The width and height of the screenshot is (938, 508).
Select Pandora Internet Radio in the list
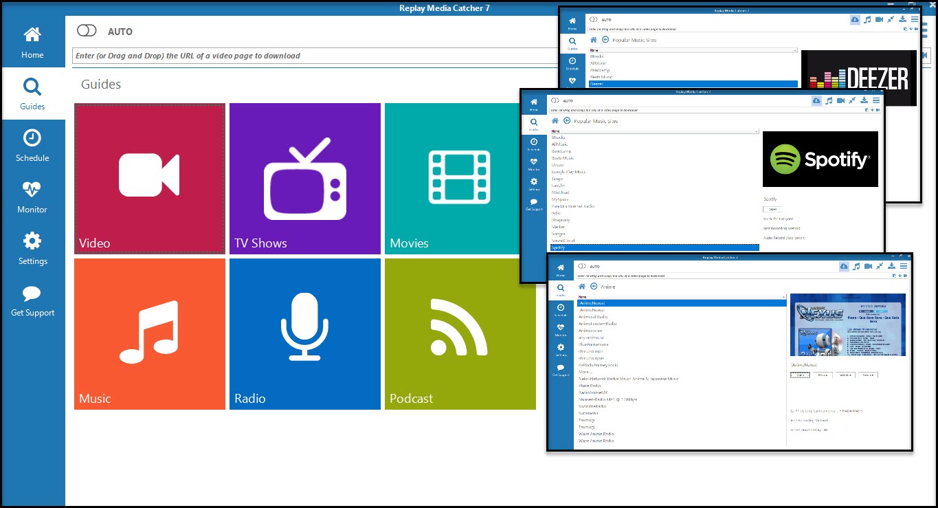(x=573, y=206)
